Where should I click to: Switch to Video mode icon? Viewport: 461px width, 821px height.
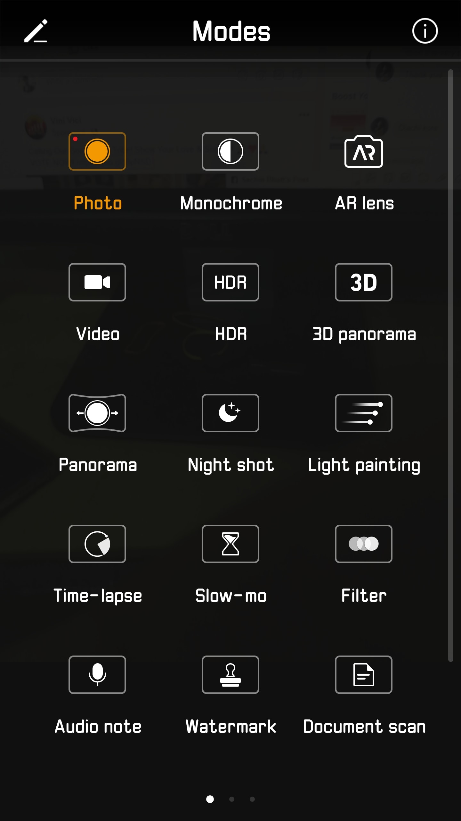click(x=97, y=282)
